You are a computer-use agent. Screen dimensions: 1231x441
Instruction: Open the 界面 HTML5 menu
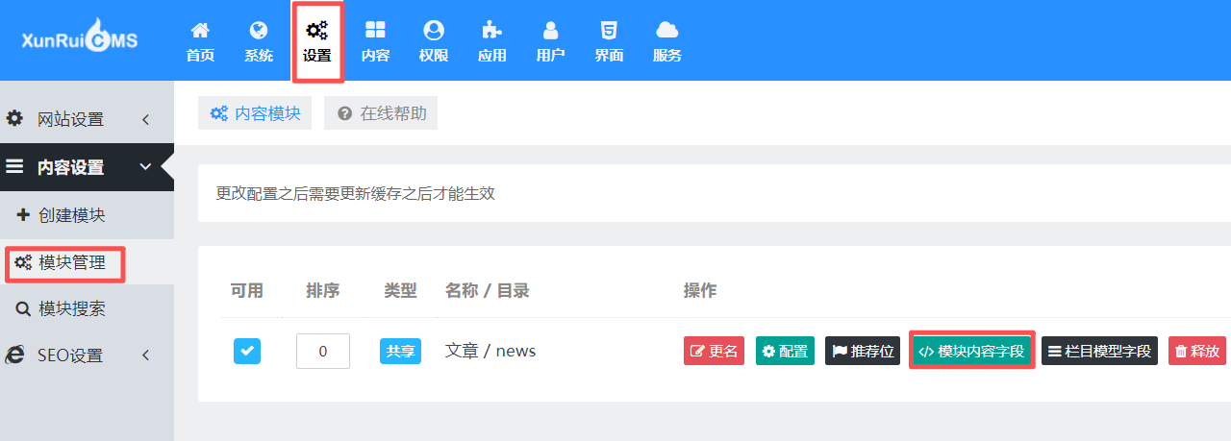point(609,42)
